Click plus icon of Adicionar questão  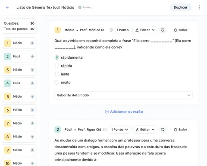click(x=107, y=112)
